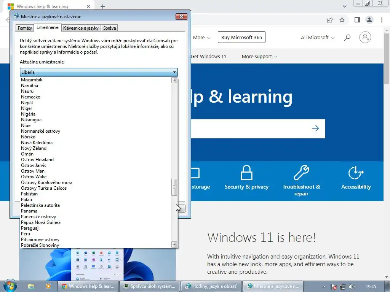Open the Troubleshoot & repair link
The image size is (390, 292).
point(302,190)
